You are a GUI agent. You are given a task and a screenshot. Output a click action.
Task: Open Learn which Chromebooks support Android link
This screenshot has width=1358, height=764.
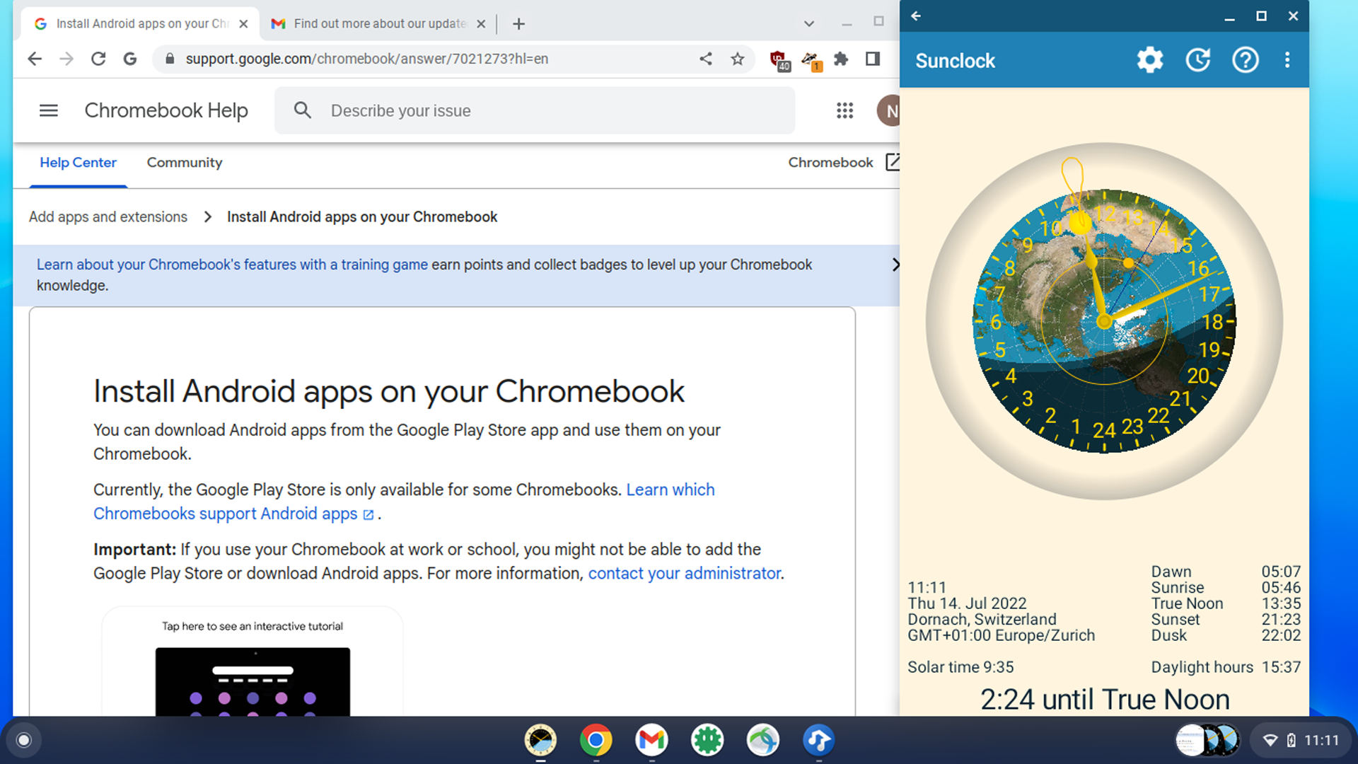pyautogui.click(x=404, y=502)
